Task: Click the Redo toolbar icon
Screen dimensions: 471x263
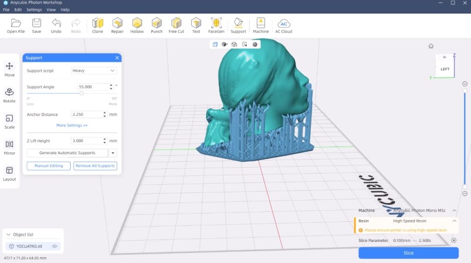Action: 76,25
